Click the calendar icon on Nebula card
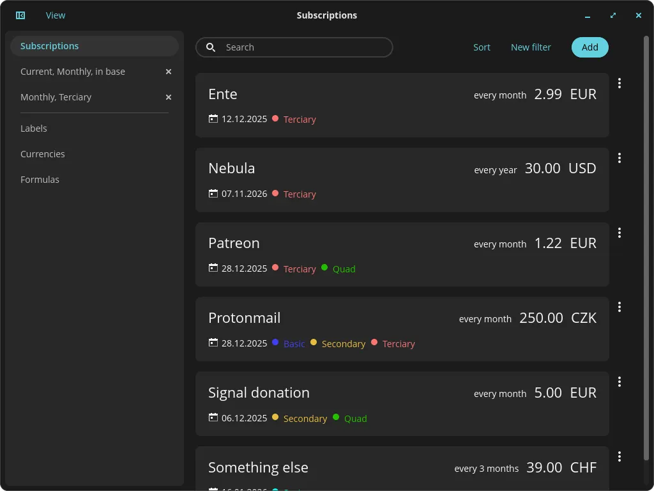654x491 pixels. click(x=213, y=193)
